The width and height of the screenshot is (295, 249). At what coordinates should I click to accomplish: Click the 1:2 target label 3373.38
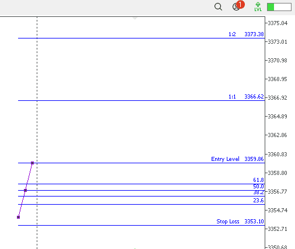[x=246, y=34]
